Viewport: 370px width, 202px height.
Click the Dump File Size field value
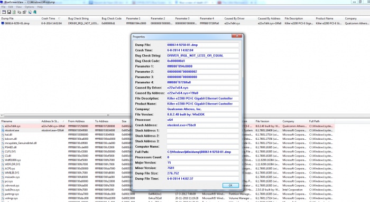[202, 174]
